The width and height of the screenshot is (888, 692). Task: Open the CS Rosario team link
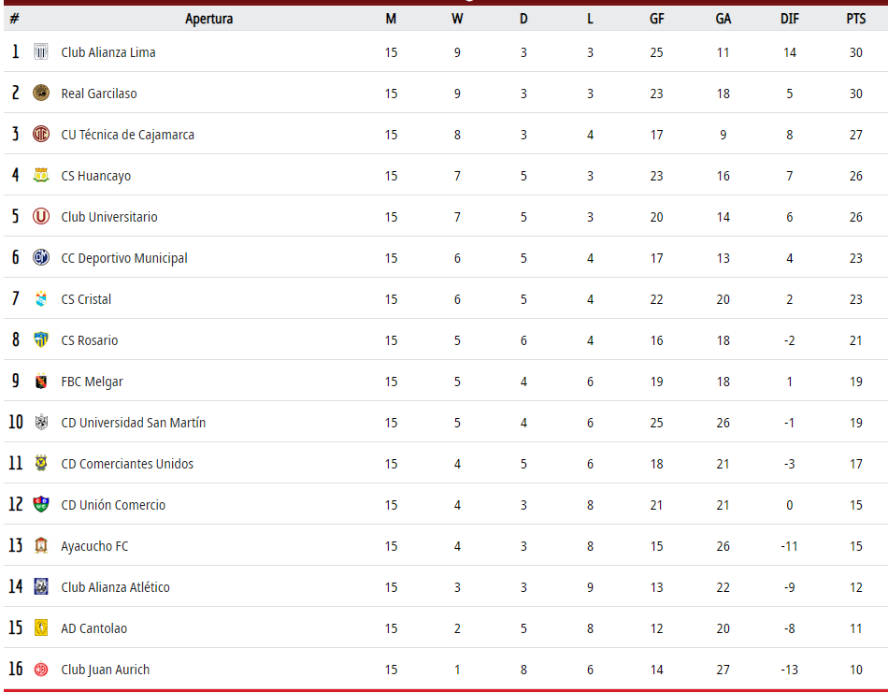(x=90, y=340)
